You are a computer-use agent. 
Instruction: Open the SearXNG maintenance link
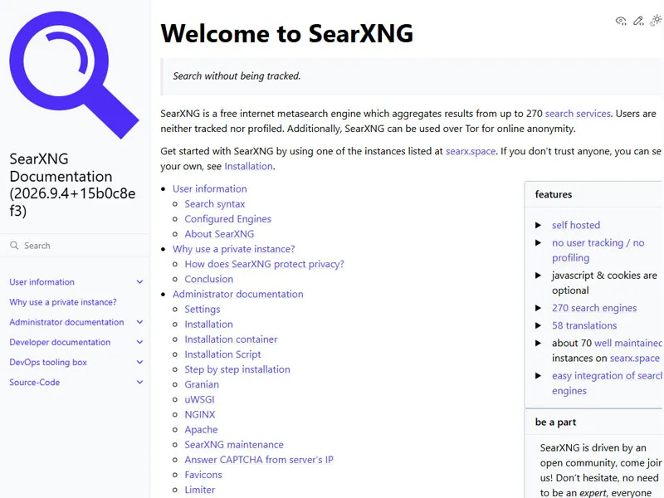click(x=234, y=445)
